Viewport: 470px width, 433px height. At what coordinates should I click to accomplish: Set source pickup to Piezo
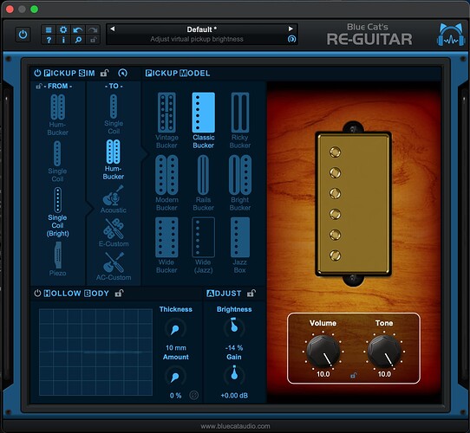(x=57, y=259)
